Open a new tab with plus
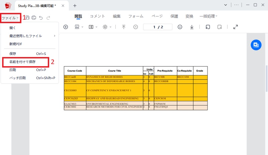The width and height of the screenshot is (268, 155). point(75,6)
